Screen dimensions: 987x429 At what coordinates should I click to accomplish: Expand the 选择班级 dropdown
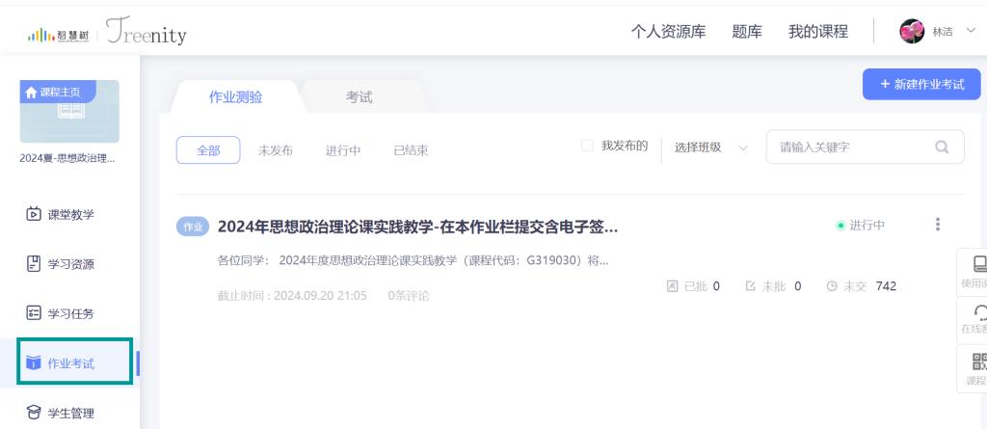710,147
